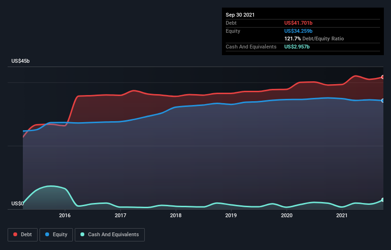Click the US$34.259b equity value
The height and width of the screenshot is (250, 391).
point(298,31)
